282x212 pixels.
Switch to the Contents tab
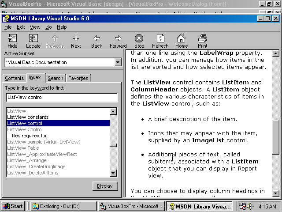(14, 78)
